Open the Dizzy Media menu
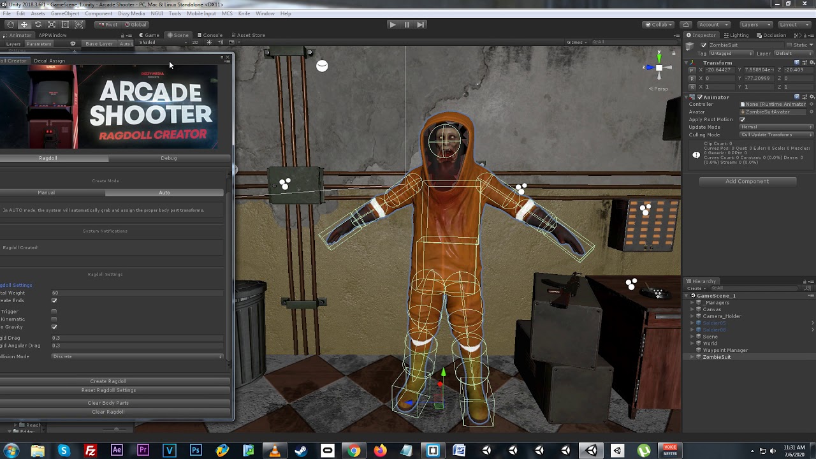816x459 pixels. pos(131,13)
